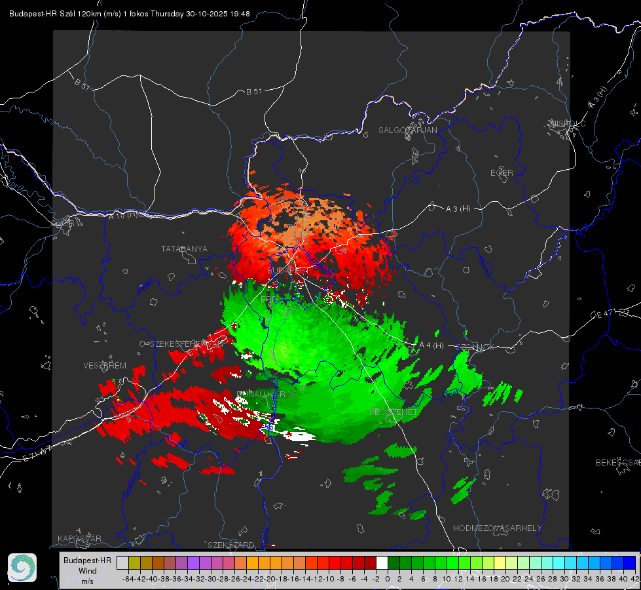Screen dimensions: 641x590
Task: Select the BUDAPEST city label on the radar
Action: (x=287, y=271)
